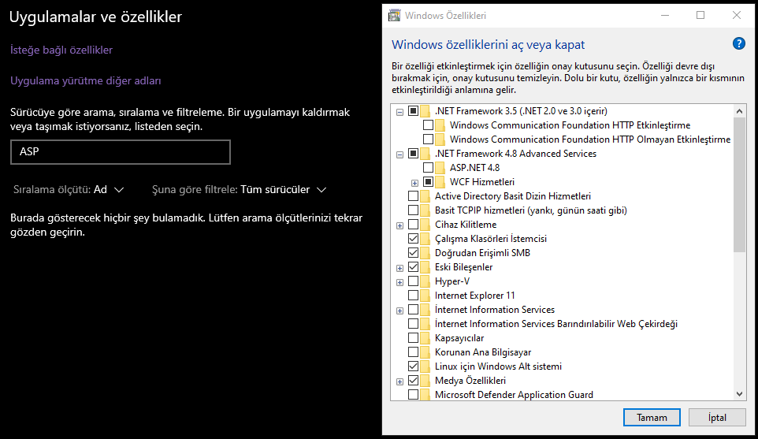Maximize the Windows Özellikleri dialog

[x=700, y=16]
